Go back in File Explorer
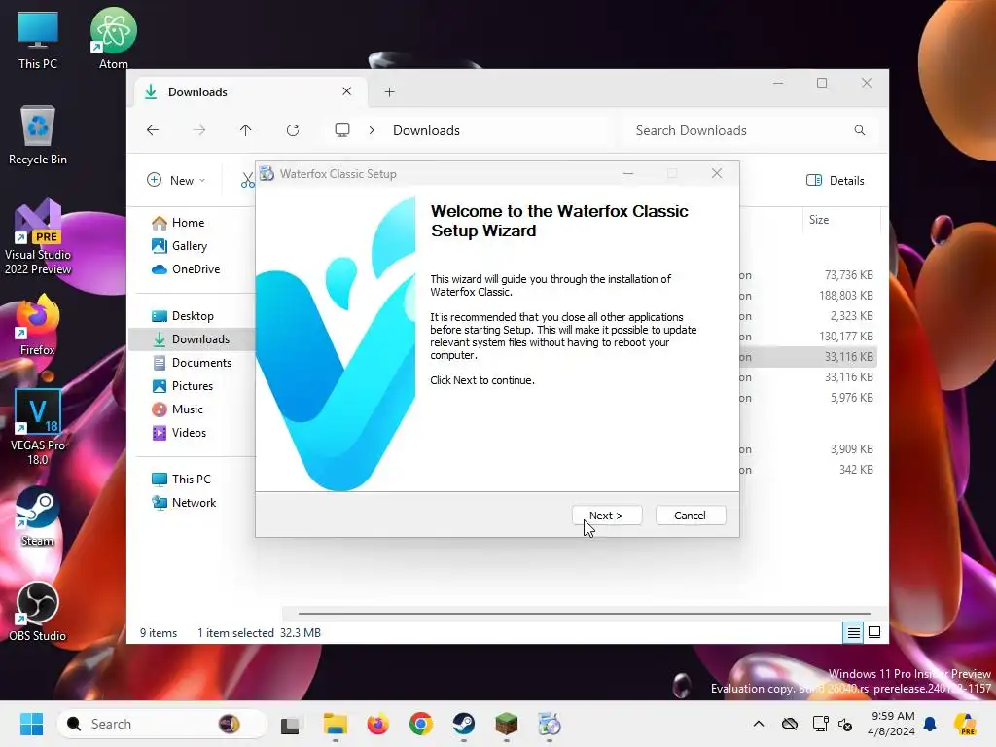This screenshot has height=747, width=996. (x=153, y=130)
